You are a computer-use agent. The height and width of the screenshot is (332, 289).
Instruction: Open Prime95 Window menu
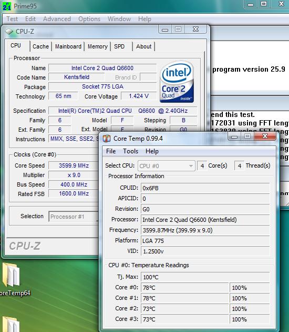coord(119,19)
